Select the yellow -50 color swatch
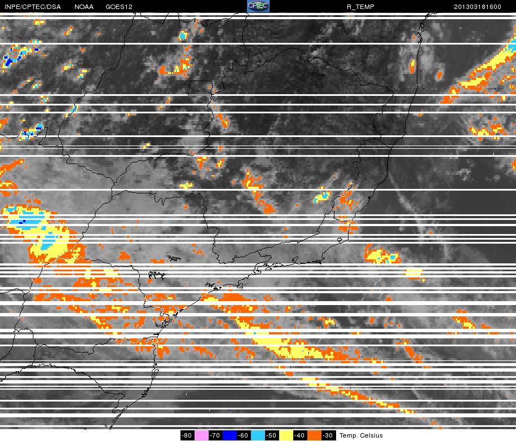 pyautogui.click(x=286, y=435)
